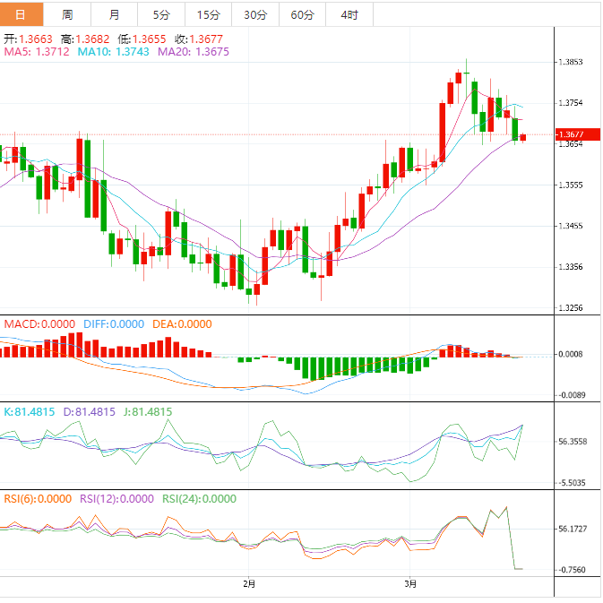
Task: Click the D:81.4815 KDJ label
Action: [x=90, y=412]
